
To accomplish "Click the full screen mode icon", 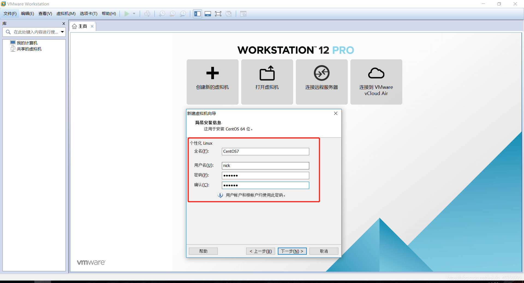I will 218,14.
